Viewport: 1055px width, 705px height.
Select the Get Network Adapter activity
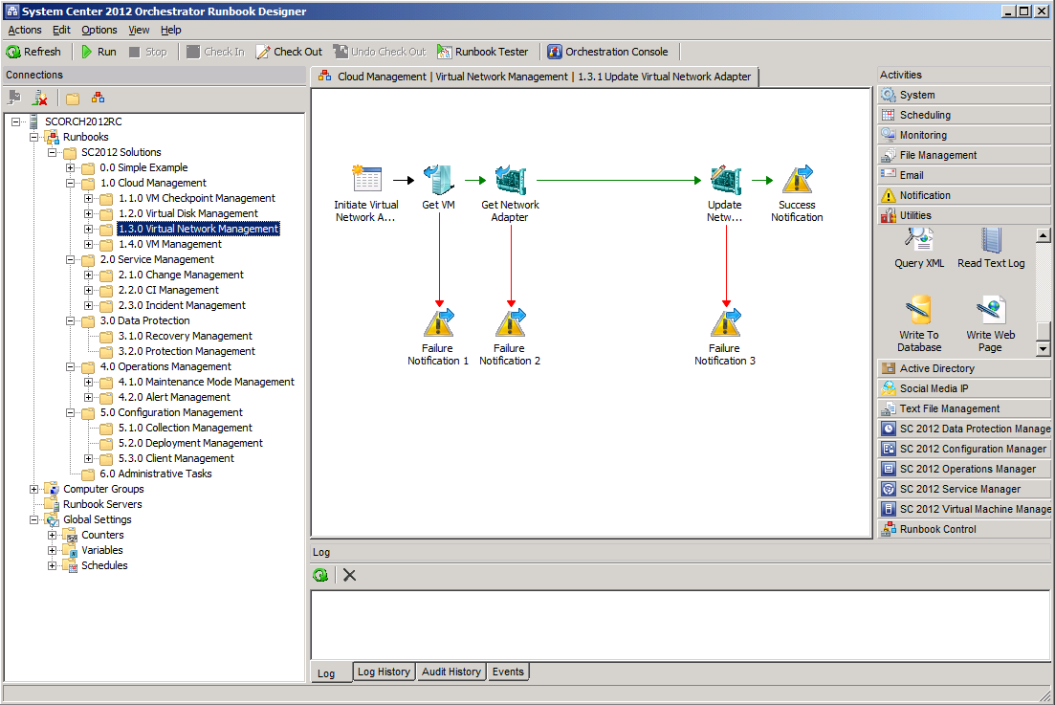coord(510,193)
